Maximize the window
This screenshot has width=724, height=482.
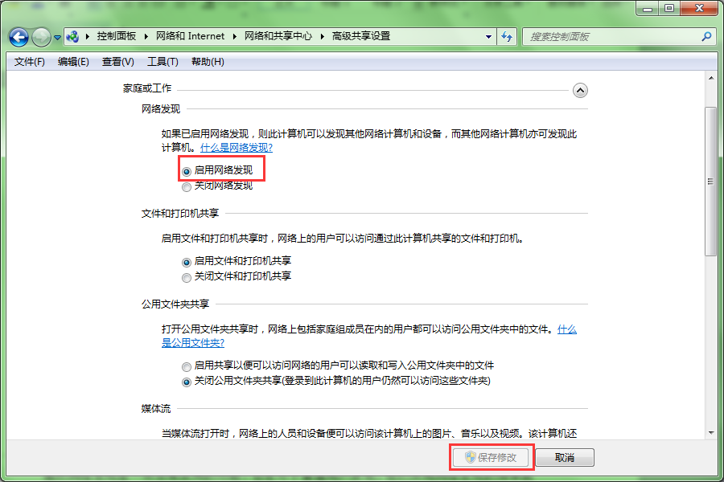(x=669, y=9)
